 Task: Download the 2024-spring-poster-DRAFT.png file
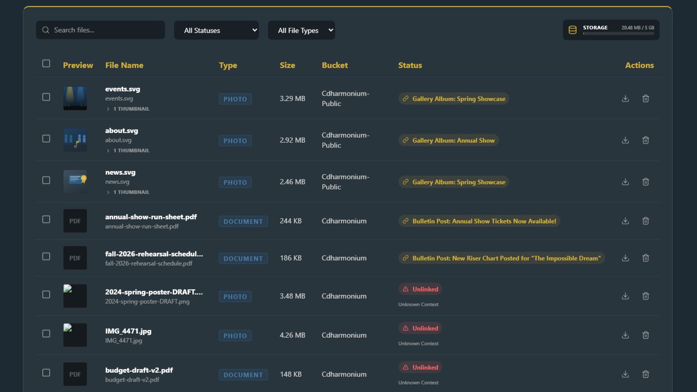click(x=625, y=296)
